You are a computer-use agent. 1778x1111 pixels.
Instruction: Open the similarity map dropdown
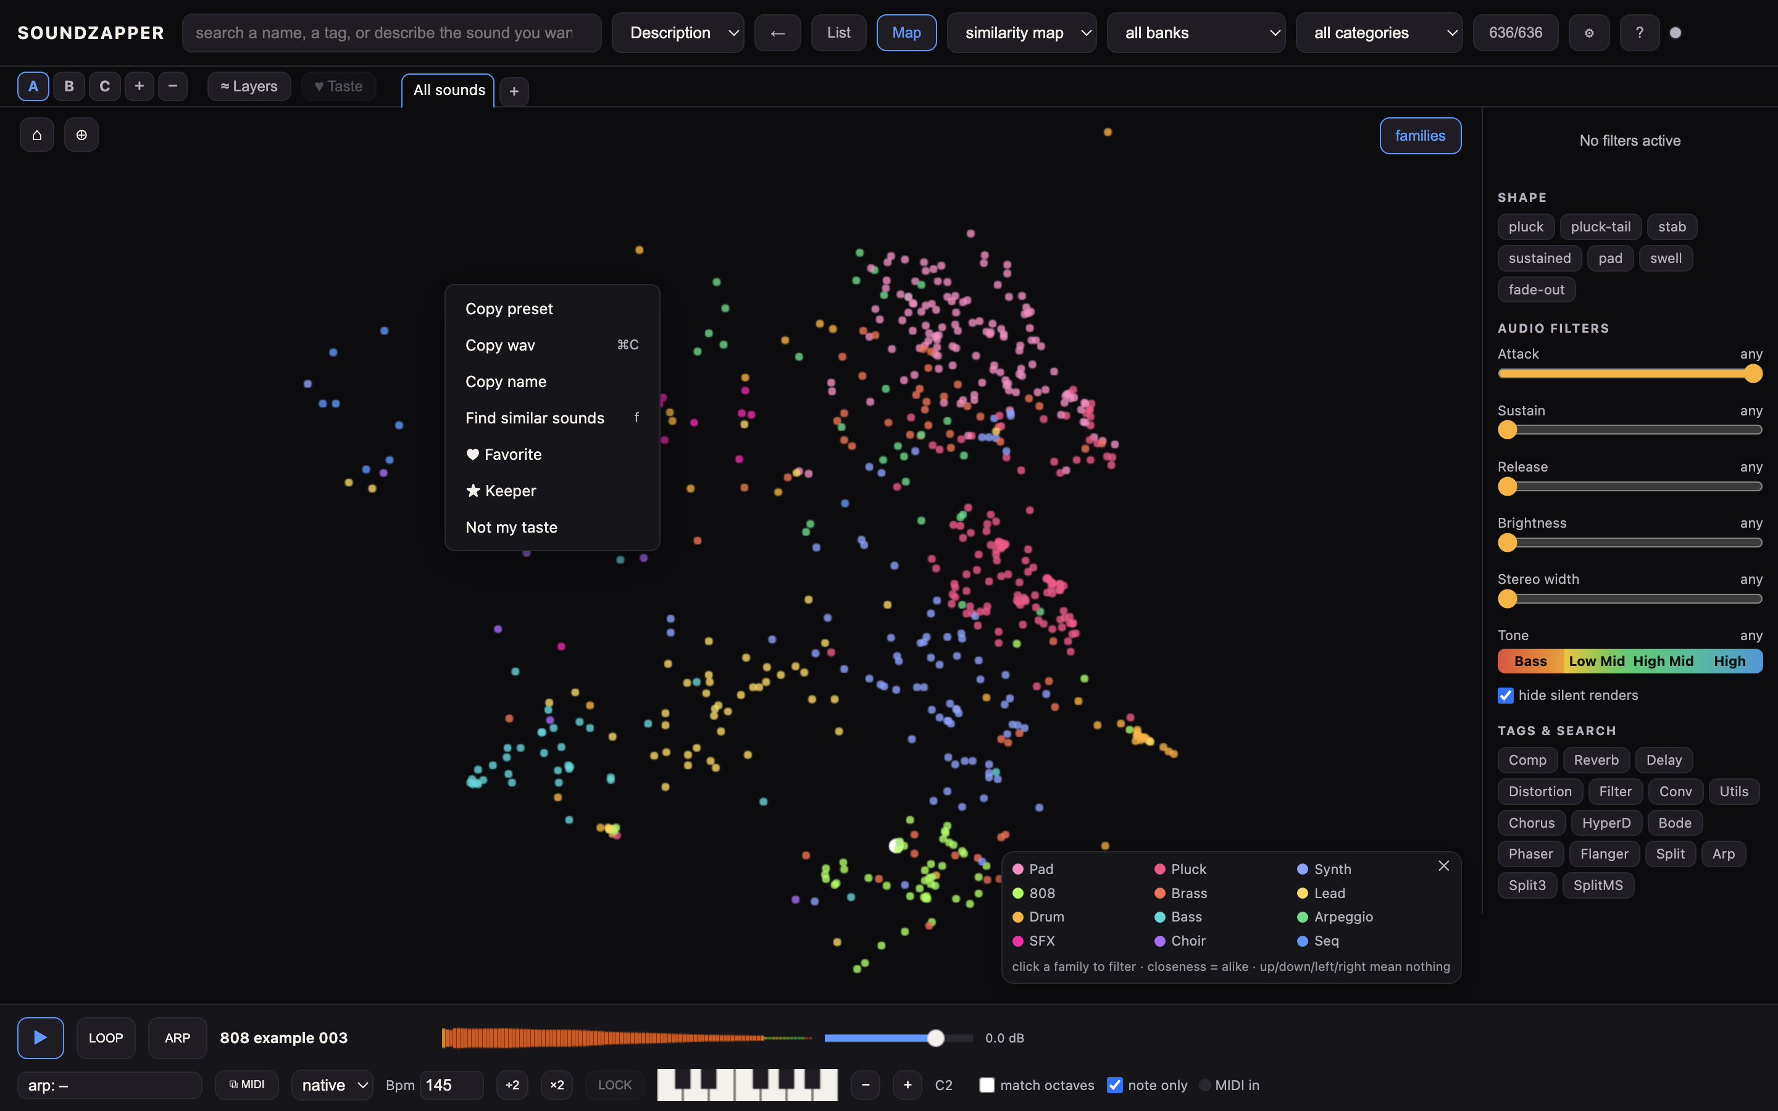point(1021,33)
